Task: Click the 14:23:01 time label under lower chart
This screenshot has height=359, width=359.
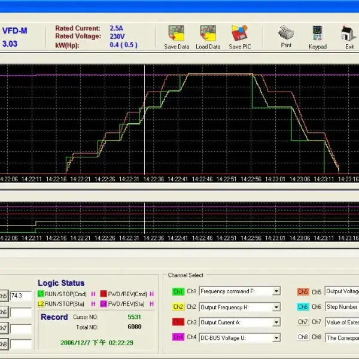Action: click(x=275, y=238)
